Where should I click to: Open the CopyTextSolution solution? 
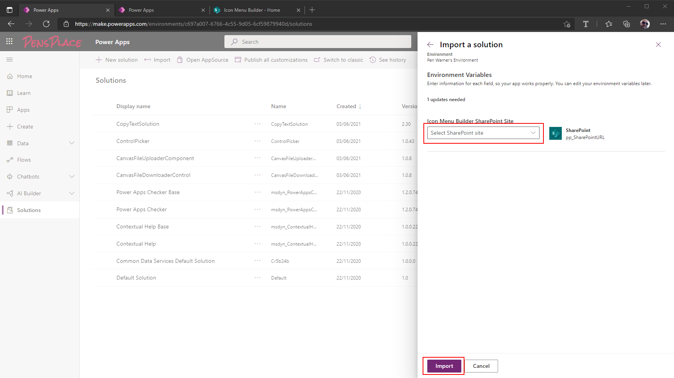click(138, 124)
